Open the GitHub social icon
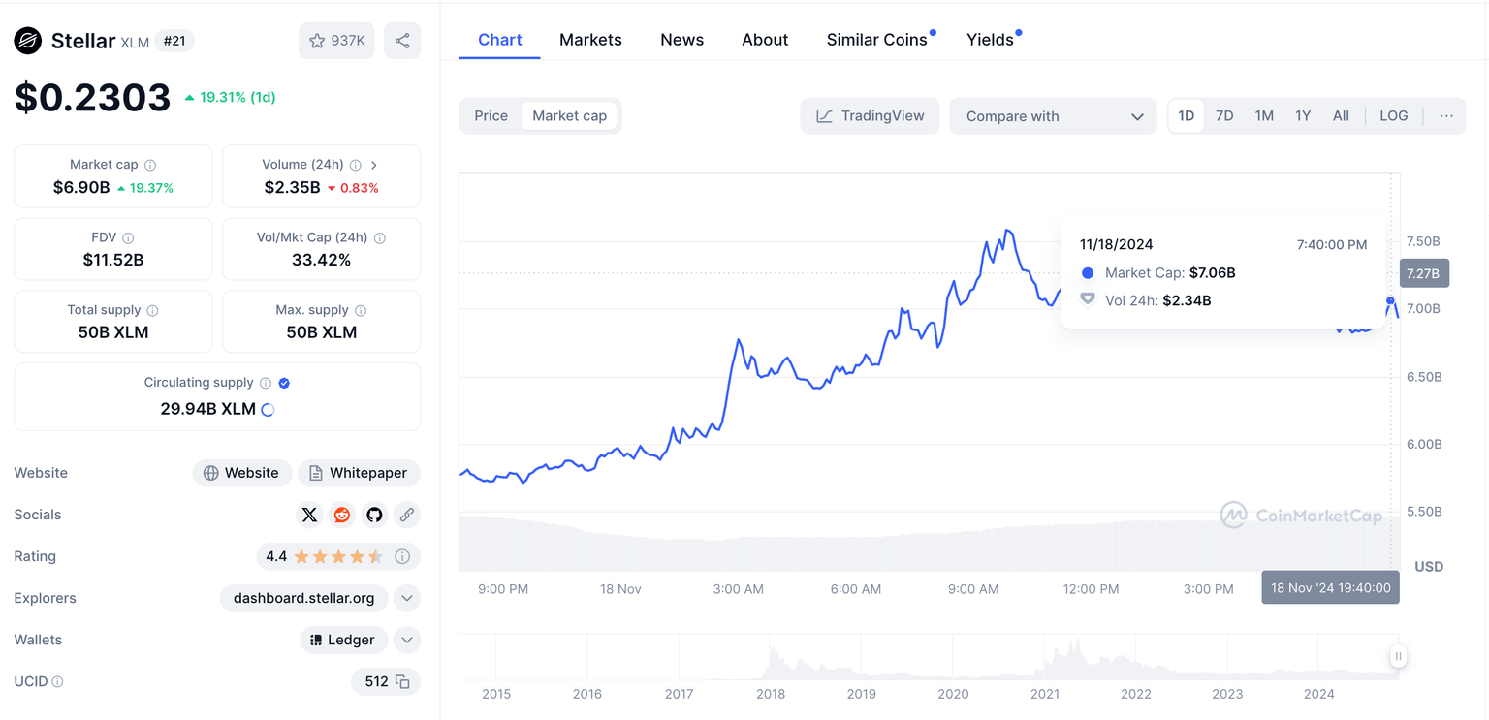The width and height of the screenshot is (1489, 720). click(374, 515)
